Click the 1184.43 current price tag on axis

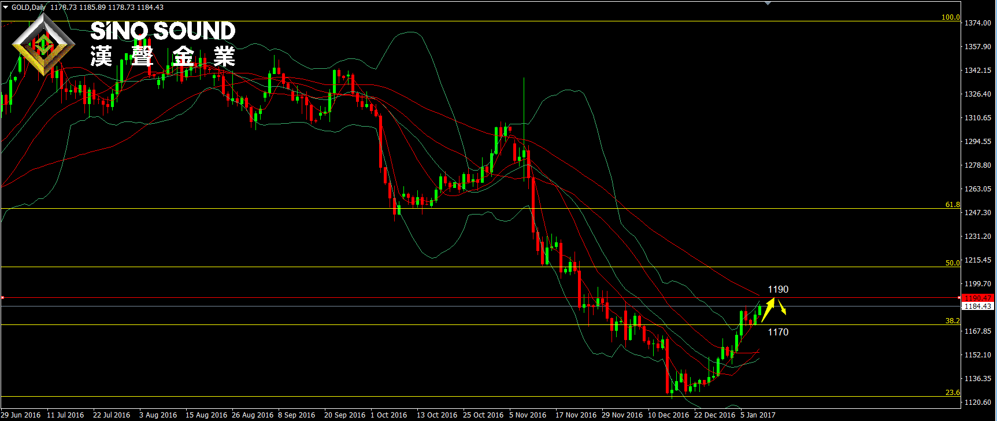tap(977, 306)
